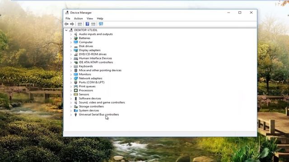The image size is (289, 162).
Task: Expand the System devices chevron
Action: click(71, 111)
